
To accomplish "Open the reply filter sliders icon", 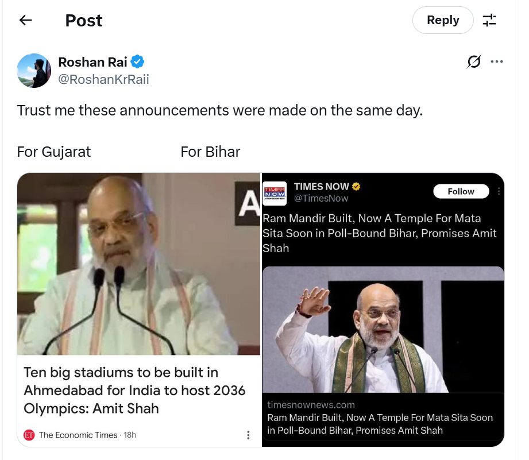I will [489, 21].
